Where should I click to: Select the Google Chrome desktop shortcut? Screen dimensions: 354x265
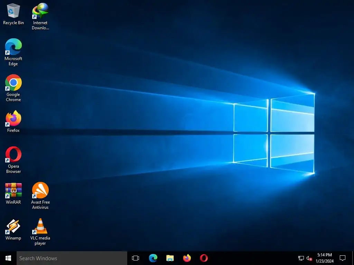point(13,88)
